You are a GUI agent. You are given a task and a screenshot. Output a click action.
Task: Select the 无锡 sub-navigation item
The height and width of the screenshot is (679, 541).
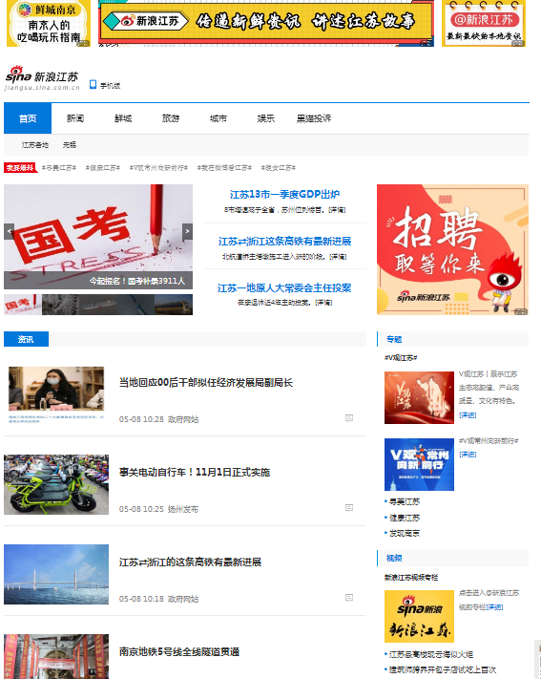[x=70, y=145]
